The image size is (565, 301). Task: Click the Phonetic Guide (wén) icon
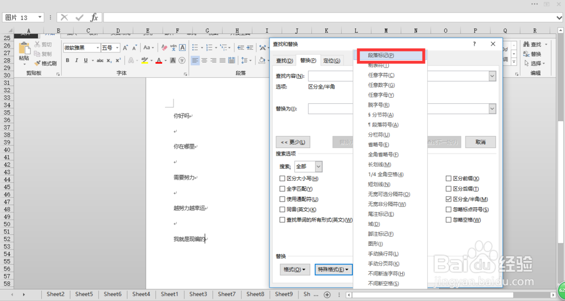click(x=173, y=47)
